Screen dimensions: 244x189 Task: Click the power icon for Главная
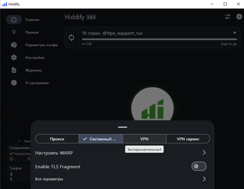(14, 20)
